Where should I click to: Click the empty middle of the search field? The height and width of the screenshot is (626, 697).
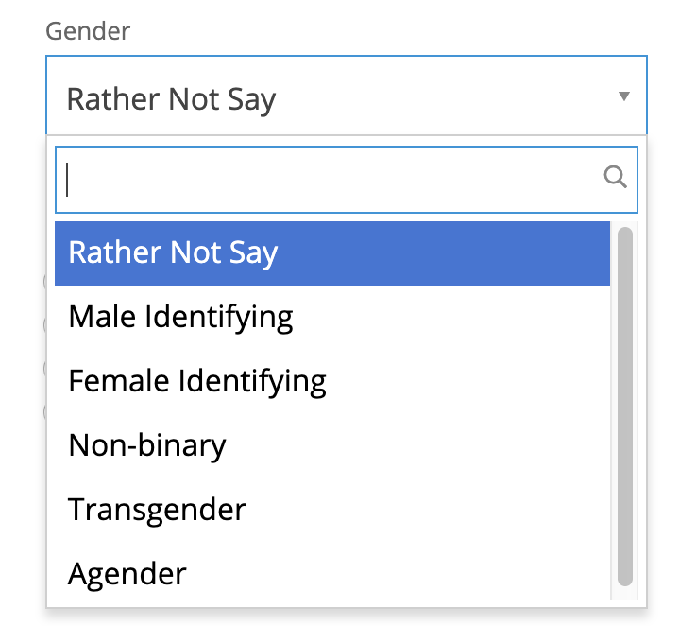340,178
